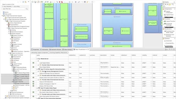The width and height of the screenshot is (176, 99).
Task: Select the Logical Component palette tool
Action: [168, 12]
